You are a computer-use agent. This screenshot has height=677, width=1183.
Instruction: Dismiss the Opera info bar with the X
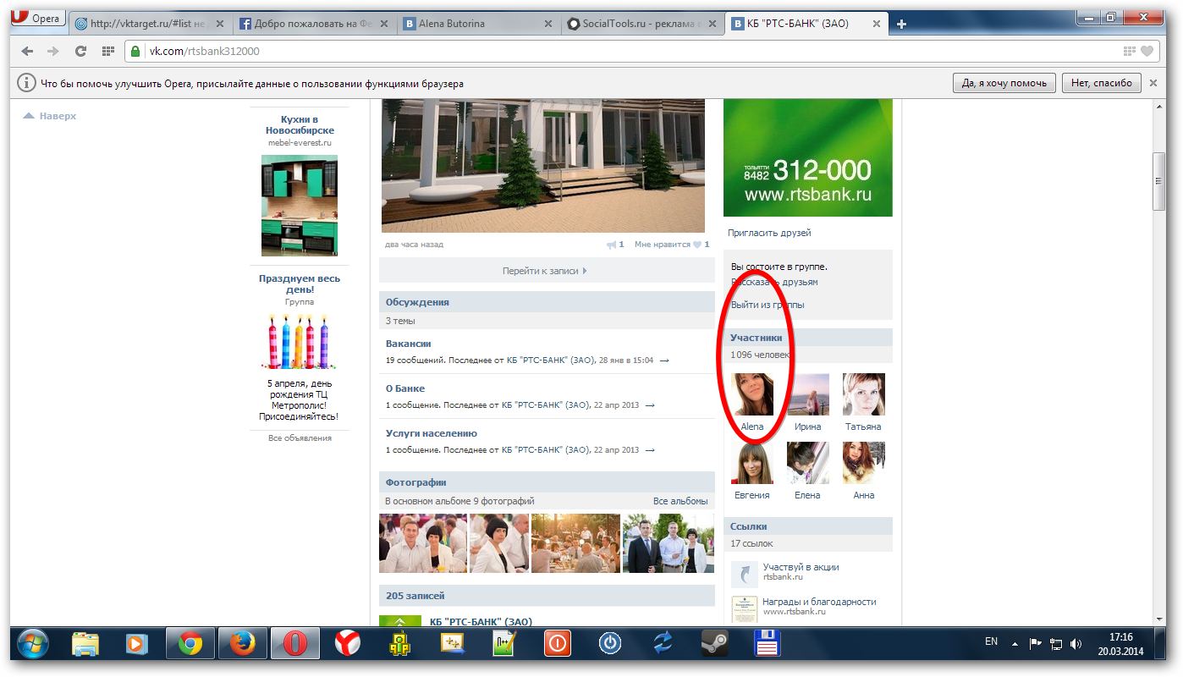coord(1153,83)
